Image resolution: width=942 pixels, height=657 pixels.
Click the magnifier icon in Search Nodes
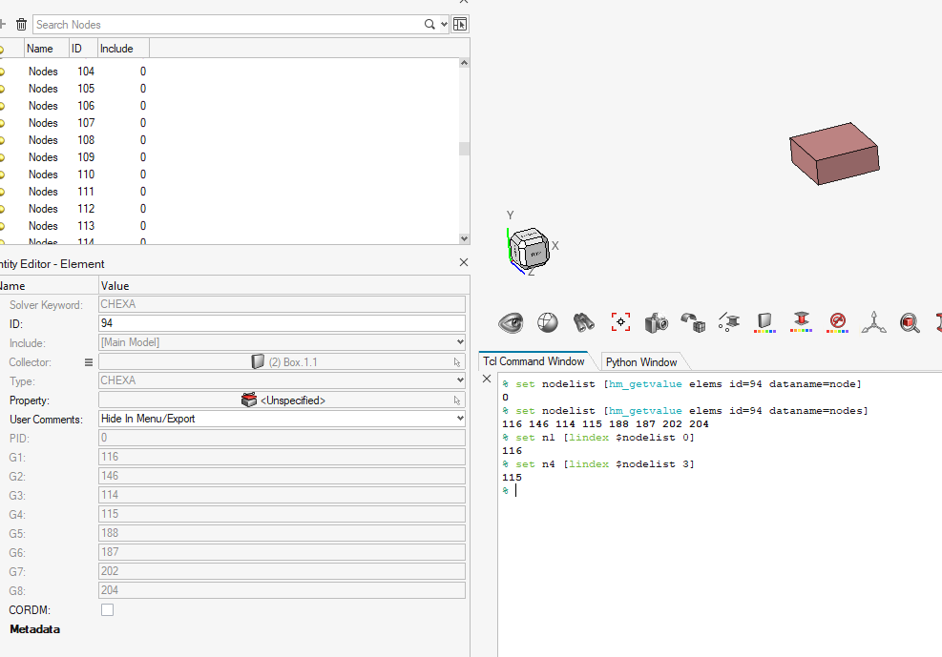(429, 25)
